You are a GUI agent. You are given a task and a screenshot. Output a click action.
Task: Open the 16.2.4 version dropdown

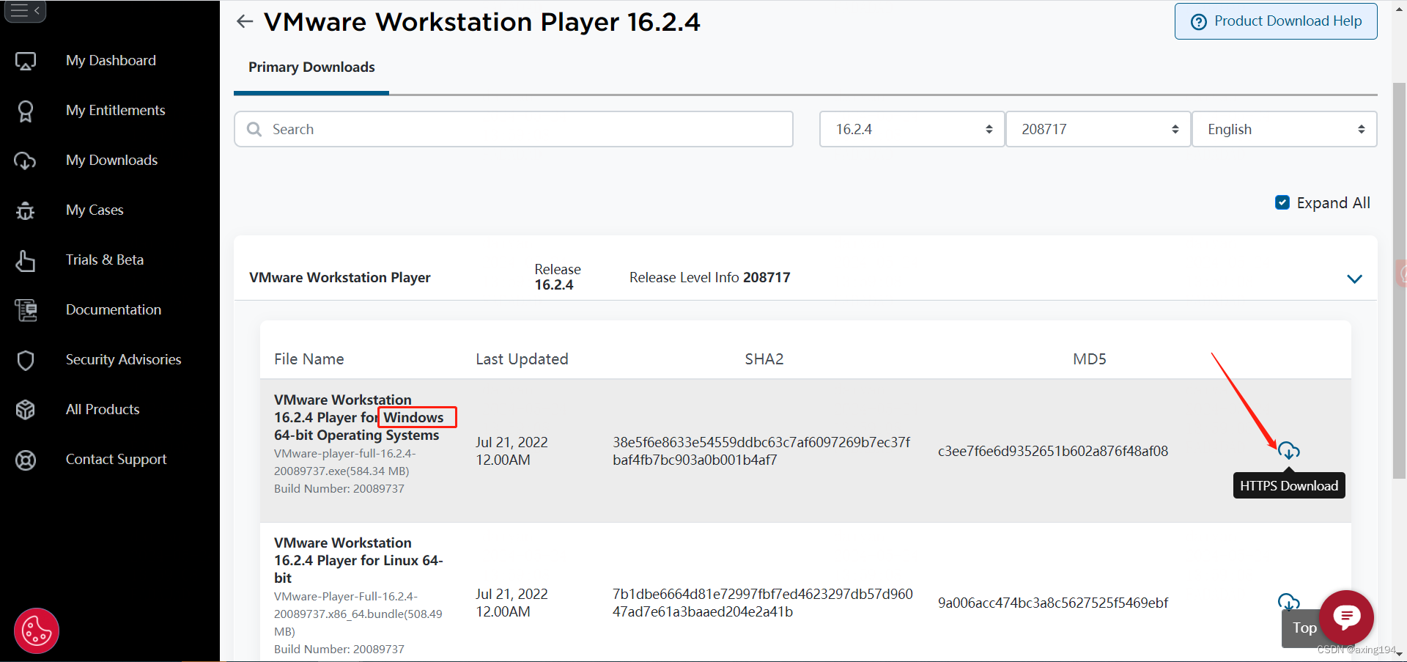[912, 129]
